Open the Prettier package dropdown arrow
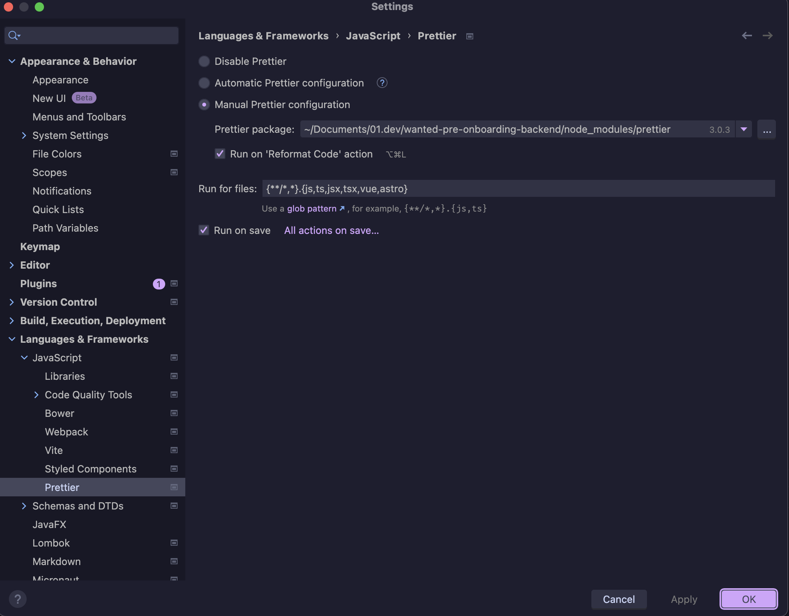 pyautogui.click(x=744, y=130)
